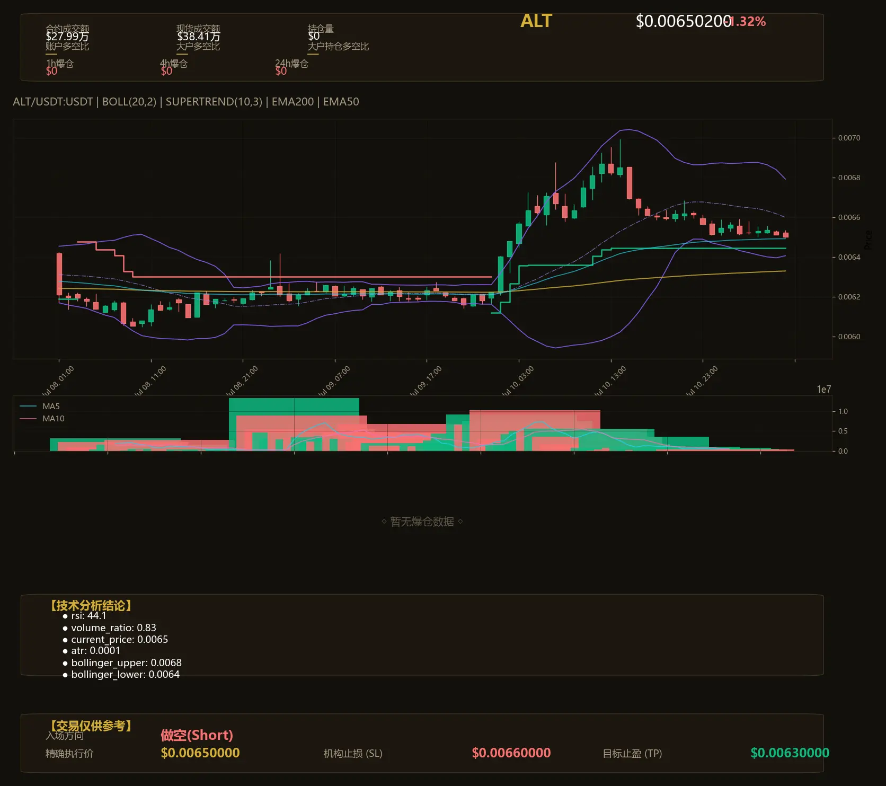Select the MA5 legend line entry
Screen dimensions: 886x786
point(40,407)
